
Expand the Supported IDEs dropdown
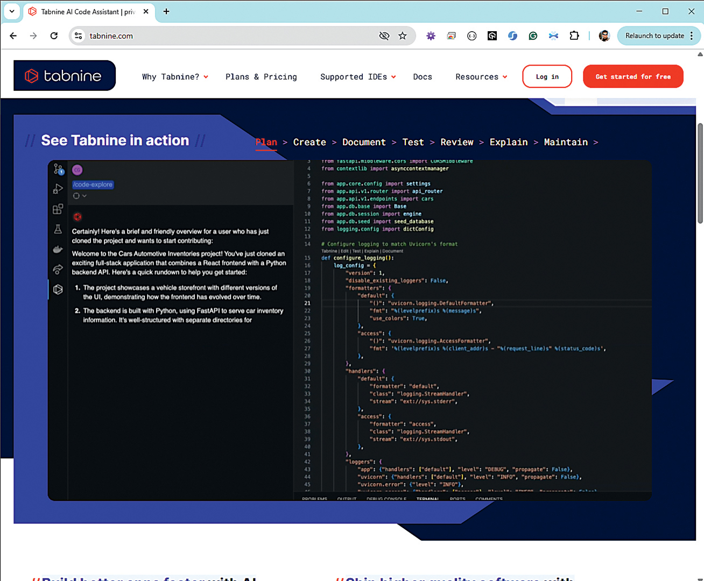tap(358, 77)
